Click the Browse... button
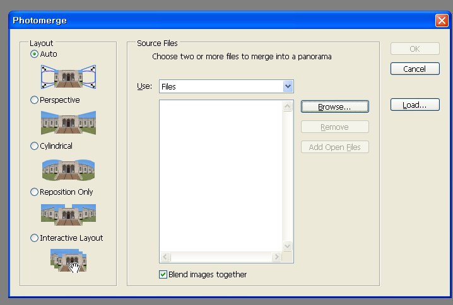 click(x=335, y=106)
